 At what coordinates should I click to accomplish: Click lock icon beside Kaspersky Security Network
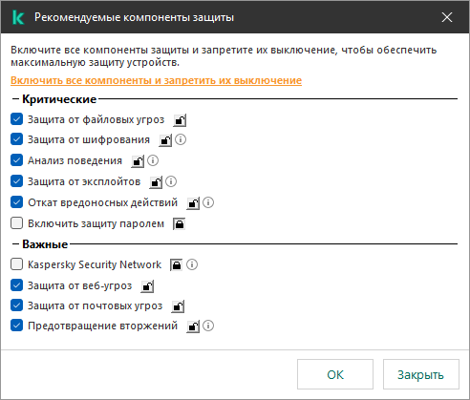tap(176, 264)
